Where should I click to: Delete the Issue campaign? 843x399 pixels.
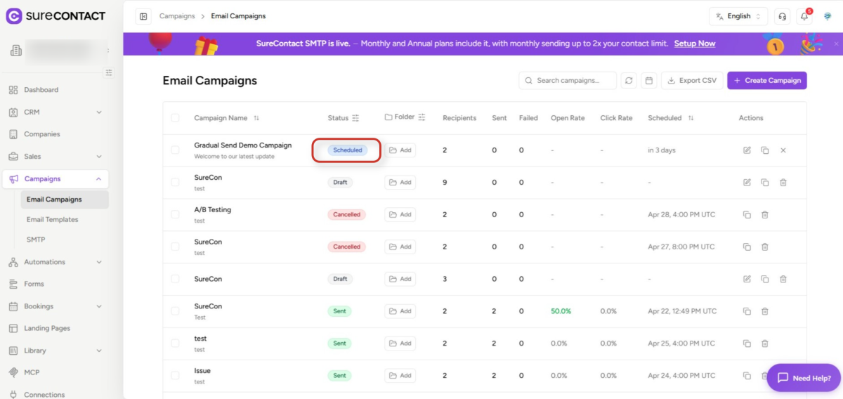point(765,376)
